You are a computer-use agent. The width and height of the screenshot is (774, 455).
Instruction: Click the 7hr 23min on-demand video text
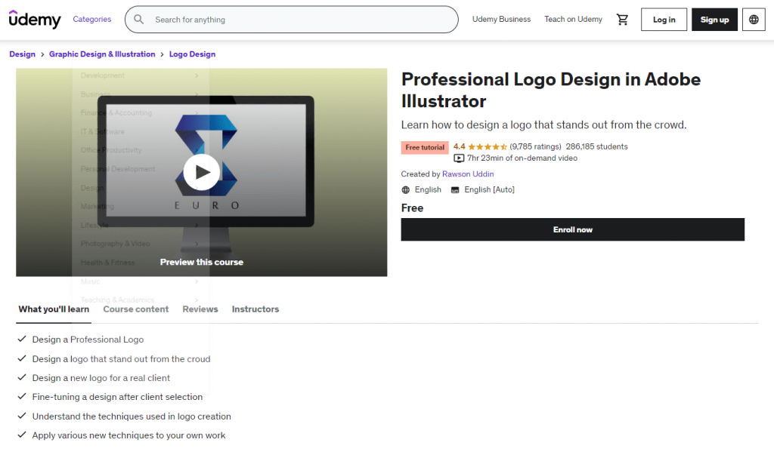[522, 158]
